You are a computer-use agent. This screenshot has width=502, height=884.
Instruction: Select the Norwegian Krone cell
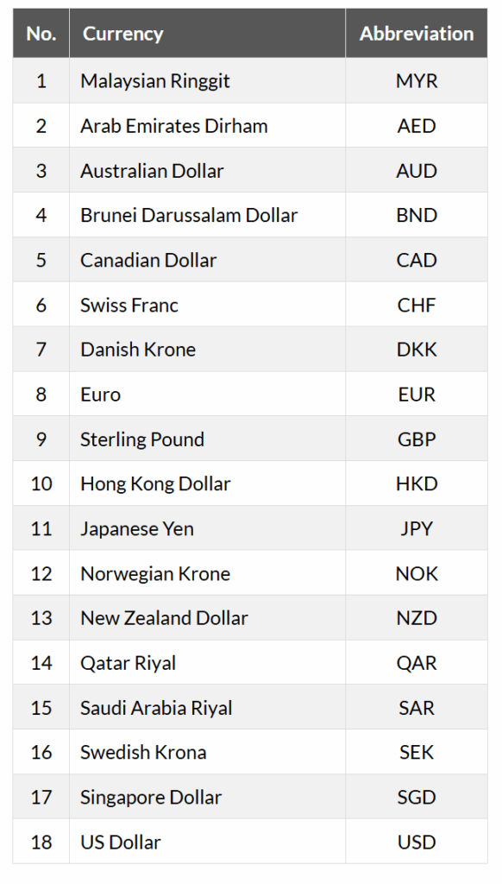(x=207, y=573)
